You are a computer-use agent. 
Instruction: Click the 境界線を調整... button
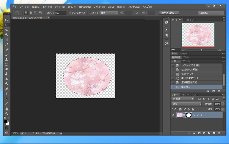[169, 13]
